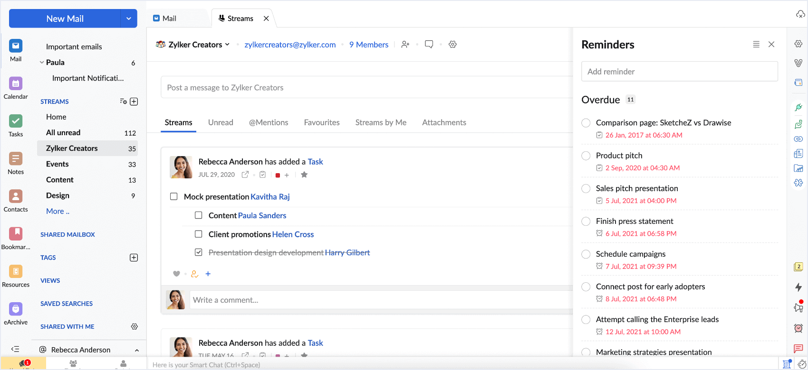
Task: Open the sticky notes widget icon
Action: tap(798, 267)
